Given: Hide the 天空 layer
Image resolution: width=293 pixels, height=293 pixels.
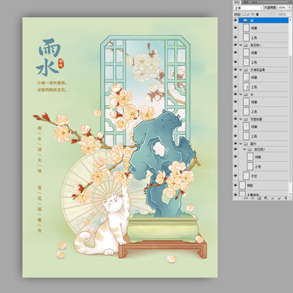Looking at the screenshot, I should [x=235, y=176].
